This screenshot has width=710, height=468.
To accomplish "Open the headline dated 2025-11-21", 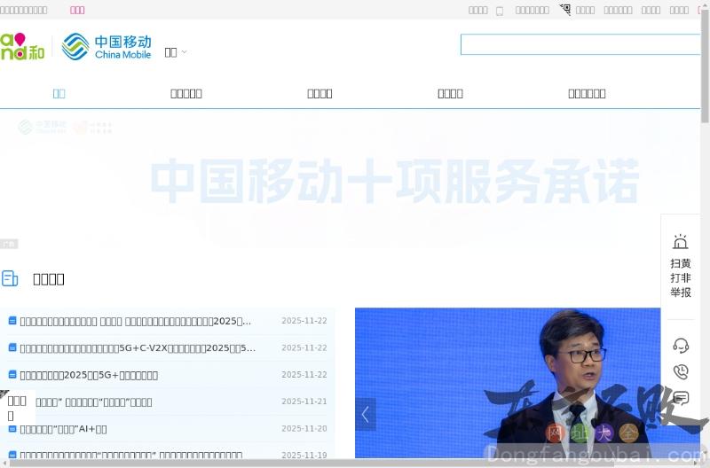I will tap(94, 402).
